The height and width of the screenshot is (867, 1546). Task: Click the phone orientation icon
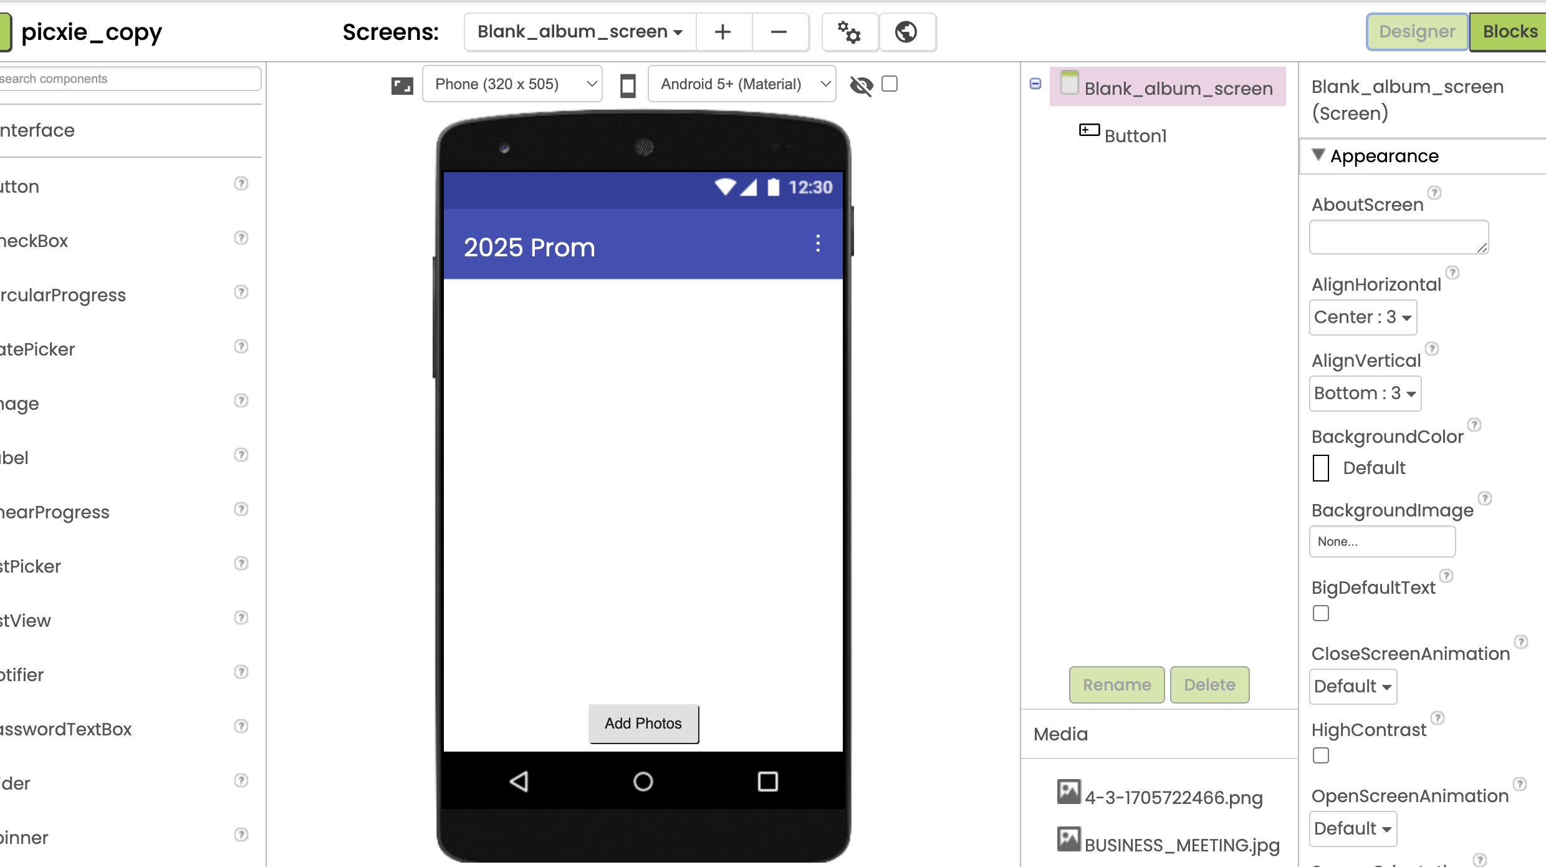pyautogui.click(x=628, y=85)
